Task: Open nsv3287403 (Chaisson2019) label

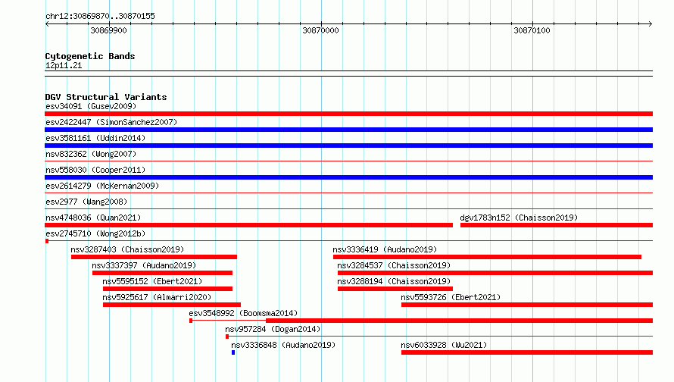Action: 127,249
